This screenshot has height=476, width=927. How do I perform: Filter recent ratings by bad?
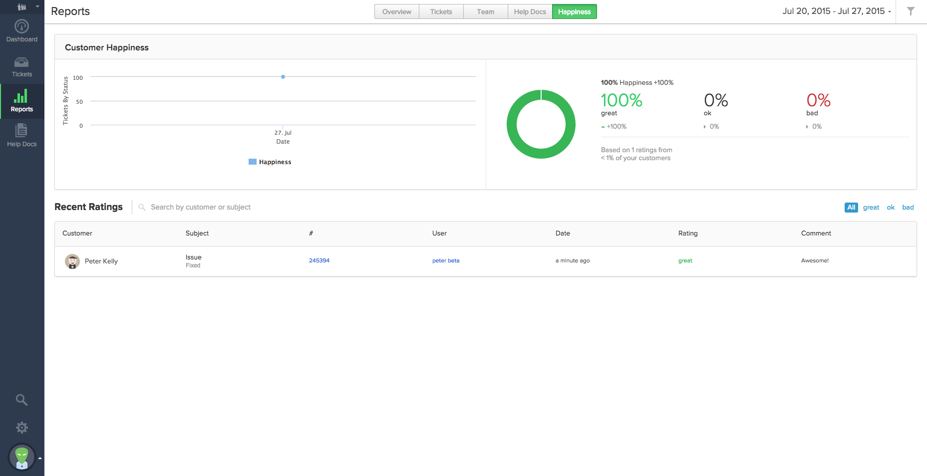pyautogui.click(x=908, y=207)
